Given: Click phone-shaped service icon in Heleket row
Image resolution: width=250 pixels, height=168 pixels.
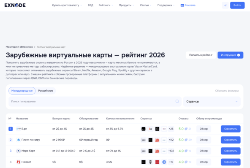Looking at the screenshot, I should click(x=150, y=162).
